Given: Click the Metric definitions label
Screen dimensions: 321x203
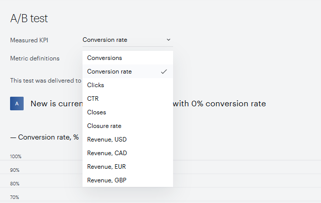Looking at the screenshot, I should pos(35,58).
